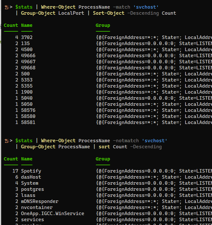Select port 49667 in the Name column

[28, 62]
